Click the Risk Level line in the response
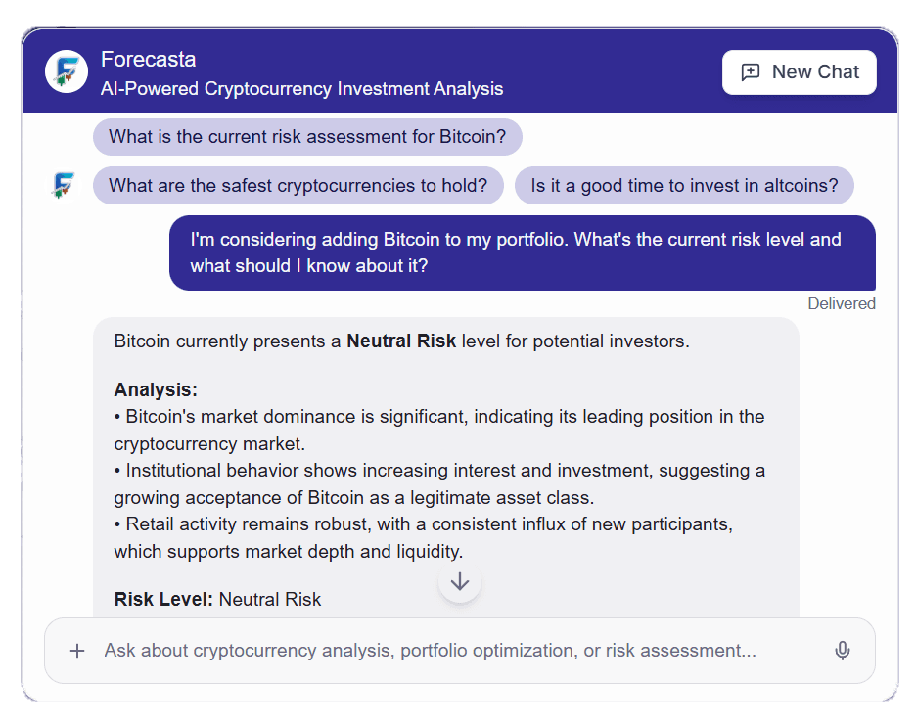Image resolution: width=916 pixels, height=727 pixels. click(x=215, y=599)
